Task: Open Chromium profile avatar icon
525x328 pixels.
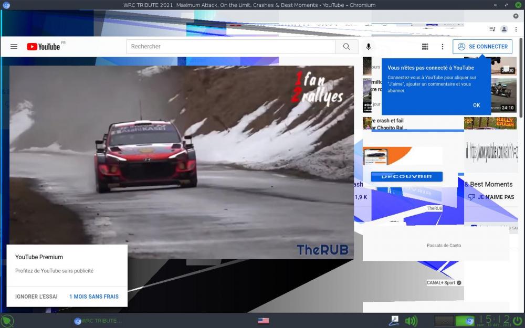Action: [x=504, y=29]
